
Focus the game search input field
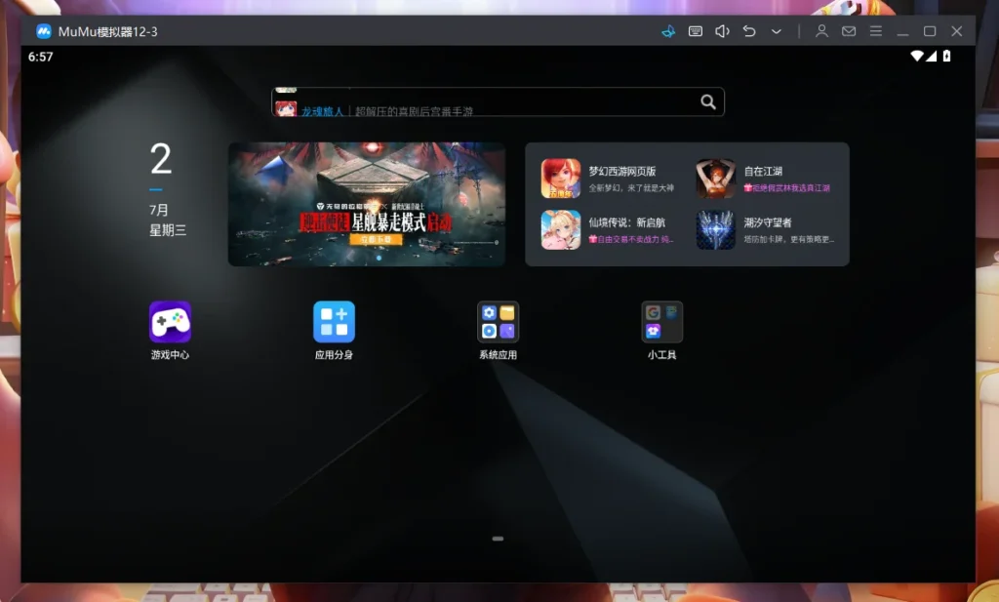488,102
